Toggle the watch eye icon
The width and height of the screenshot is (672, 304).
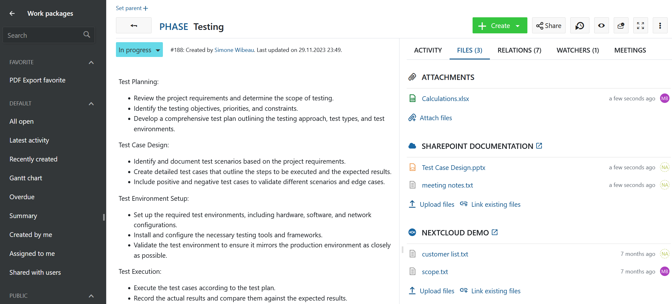(601, 25)
